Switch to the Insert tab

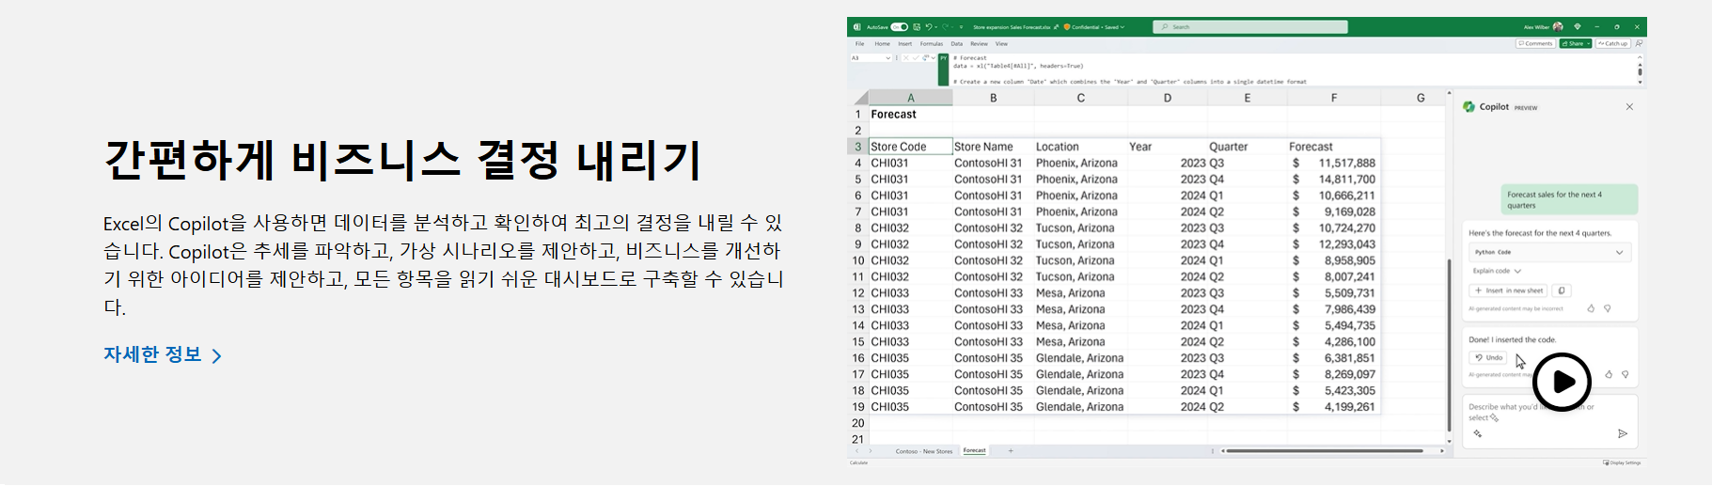click(904, 43)
